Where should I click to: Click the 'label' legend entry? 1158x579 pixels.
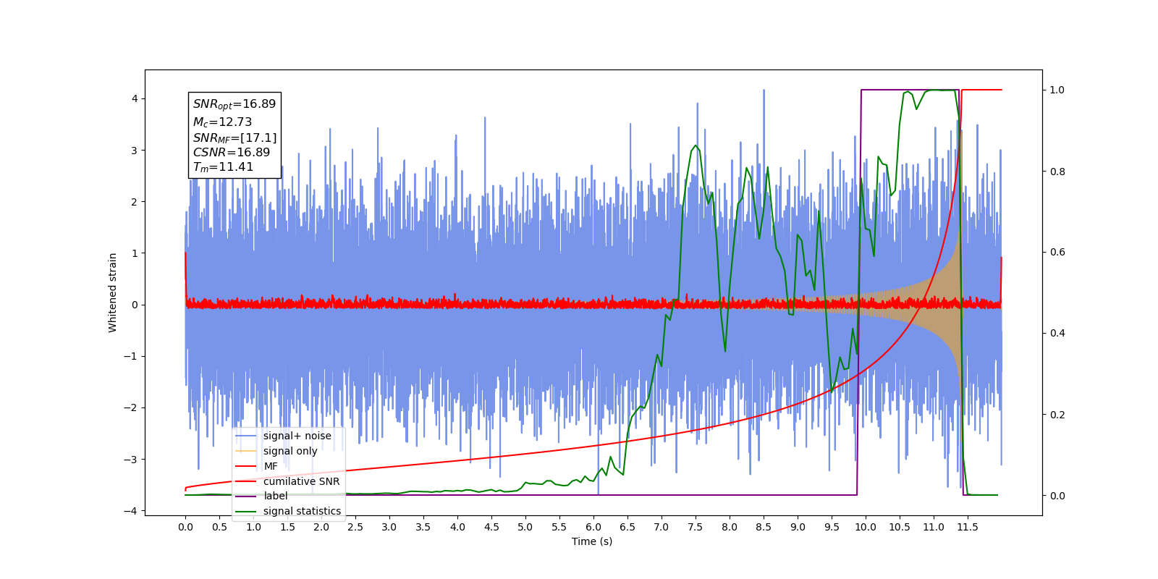click(x=261, y=496)
